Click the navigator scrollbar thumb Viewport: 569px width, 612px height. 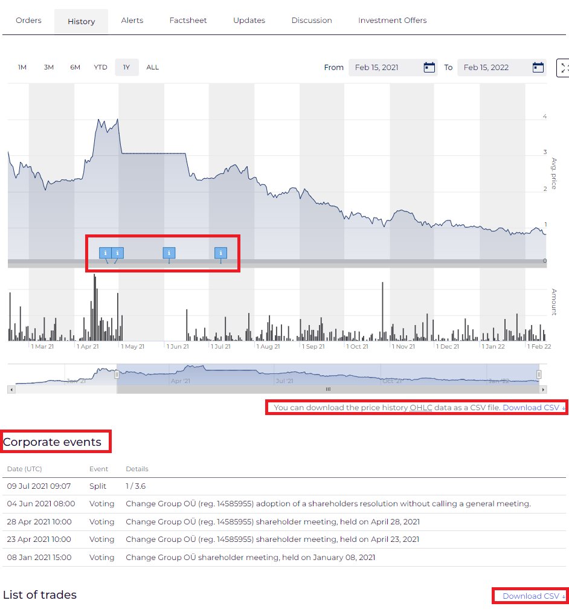328,390
